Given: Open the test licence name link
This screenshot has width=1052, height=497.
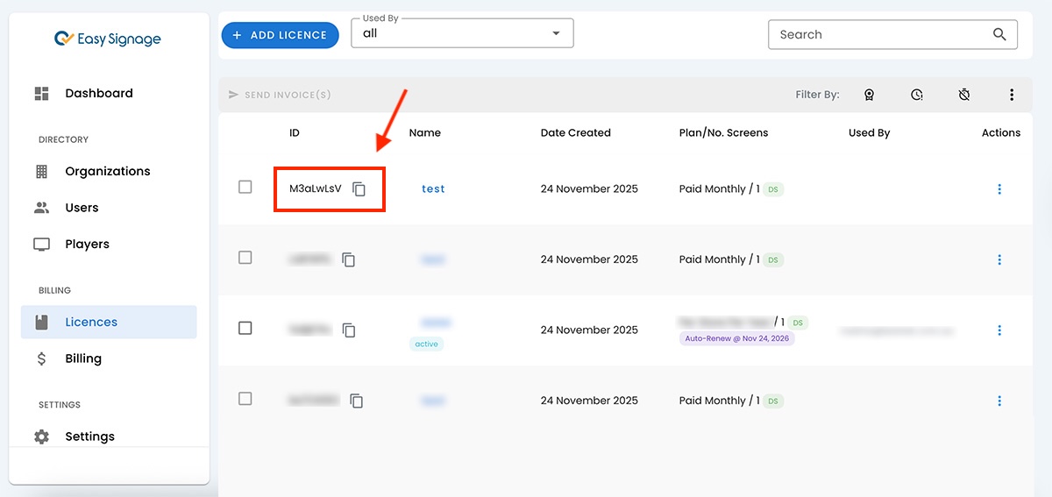Looking at the screenshot, I should [x=433, y=189].
